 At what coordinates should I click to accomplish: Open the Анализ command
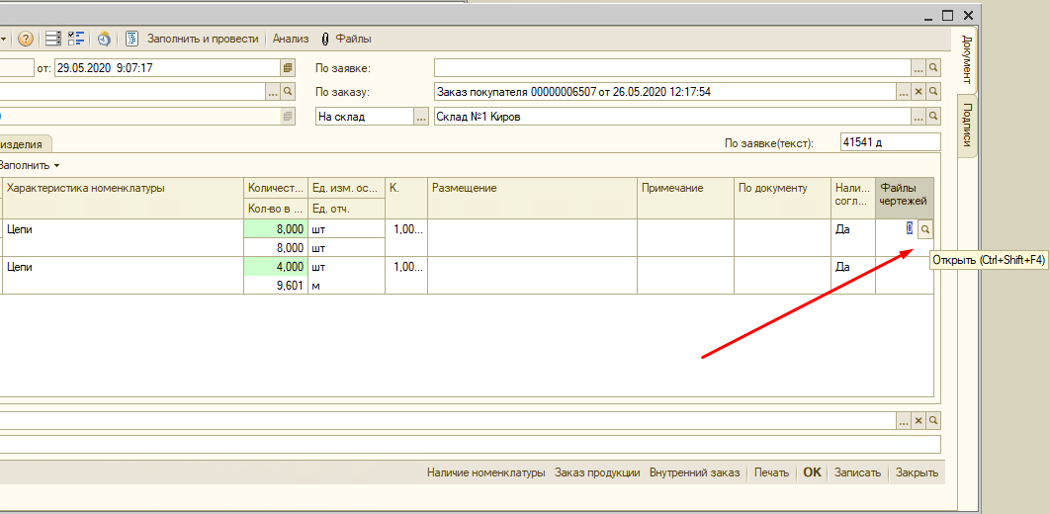291,39
